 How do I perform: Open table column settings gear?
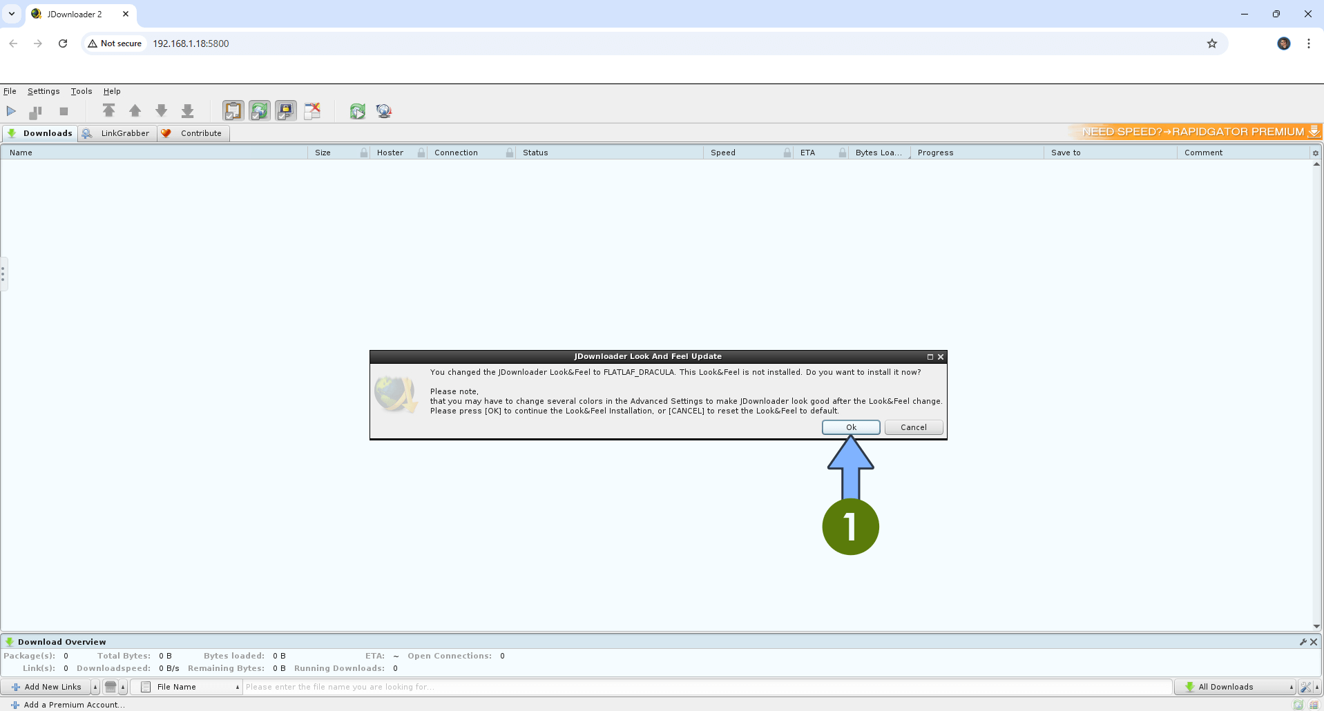pyautogui.click(x=1316, y=153)
